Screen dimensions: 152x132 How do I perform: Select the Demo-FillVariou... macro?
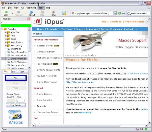(19, 62)
